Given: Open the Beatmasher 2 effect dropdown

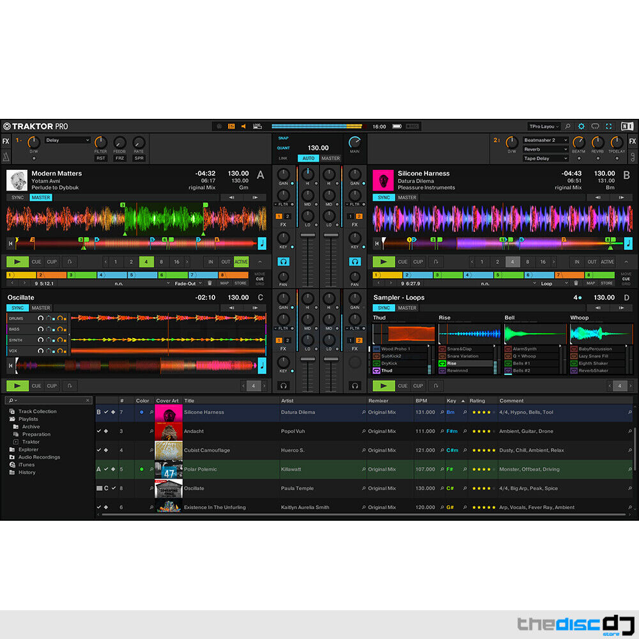Looking at the screenshot, I should pos(545,140).
